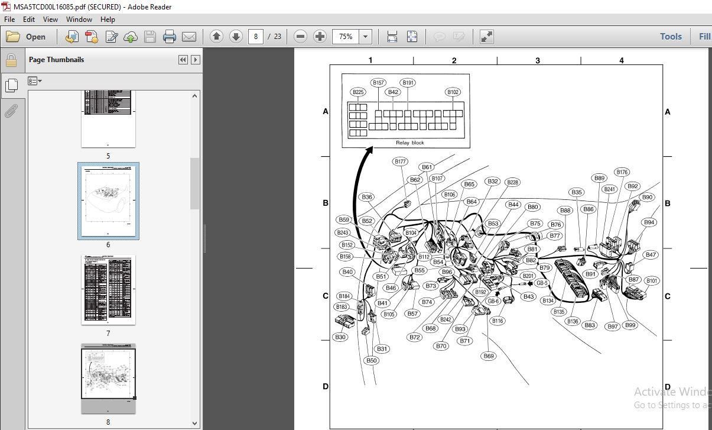The image size is (712, 430).
Task: Select the page 8 thumbnail
Action: tap(108, 378)
